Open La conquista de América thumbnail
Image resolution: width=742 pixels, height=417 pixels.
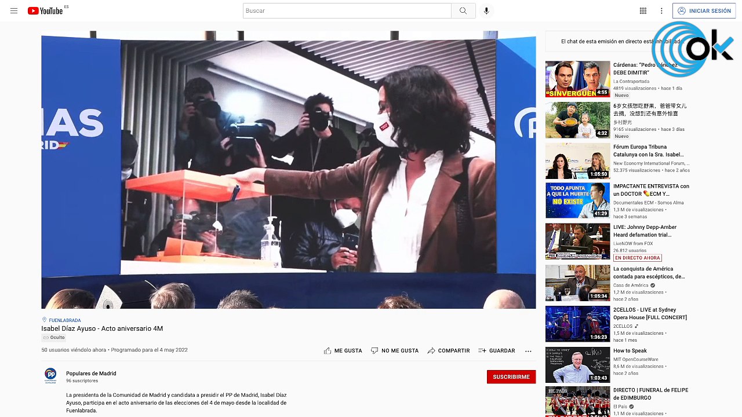[577, 283]
